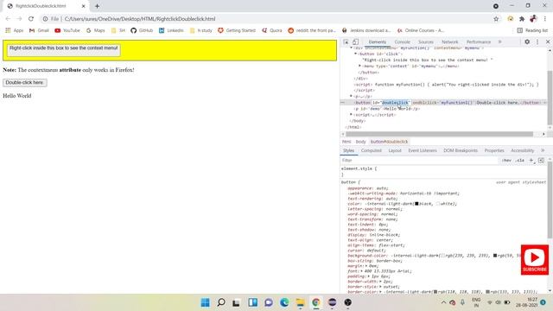
Task: Select the Computed sidebar tab
Action: [x=371, y=150]
